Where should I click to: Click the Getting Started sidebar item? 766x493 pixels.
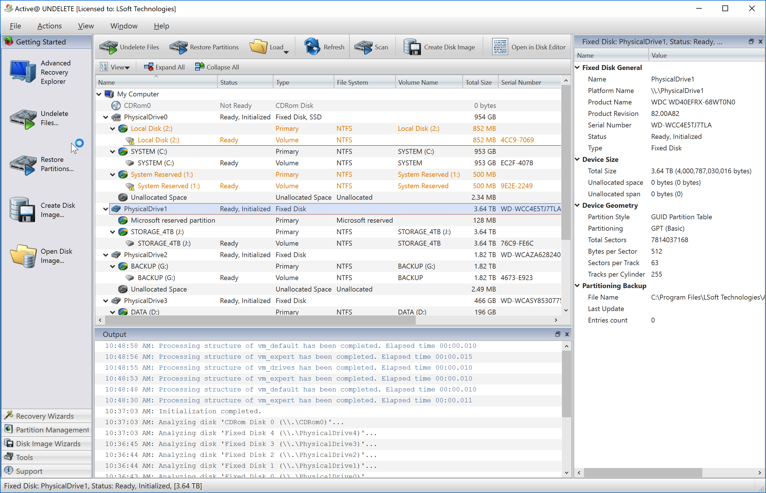[x=47, y=42]
